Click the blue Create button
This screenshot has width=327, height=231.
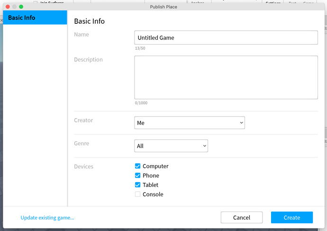pos(291,218)
